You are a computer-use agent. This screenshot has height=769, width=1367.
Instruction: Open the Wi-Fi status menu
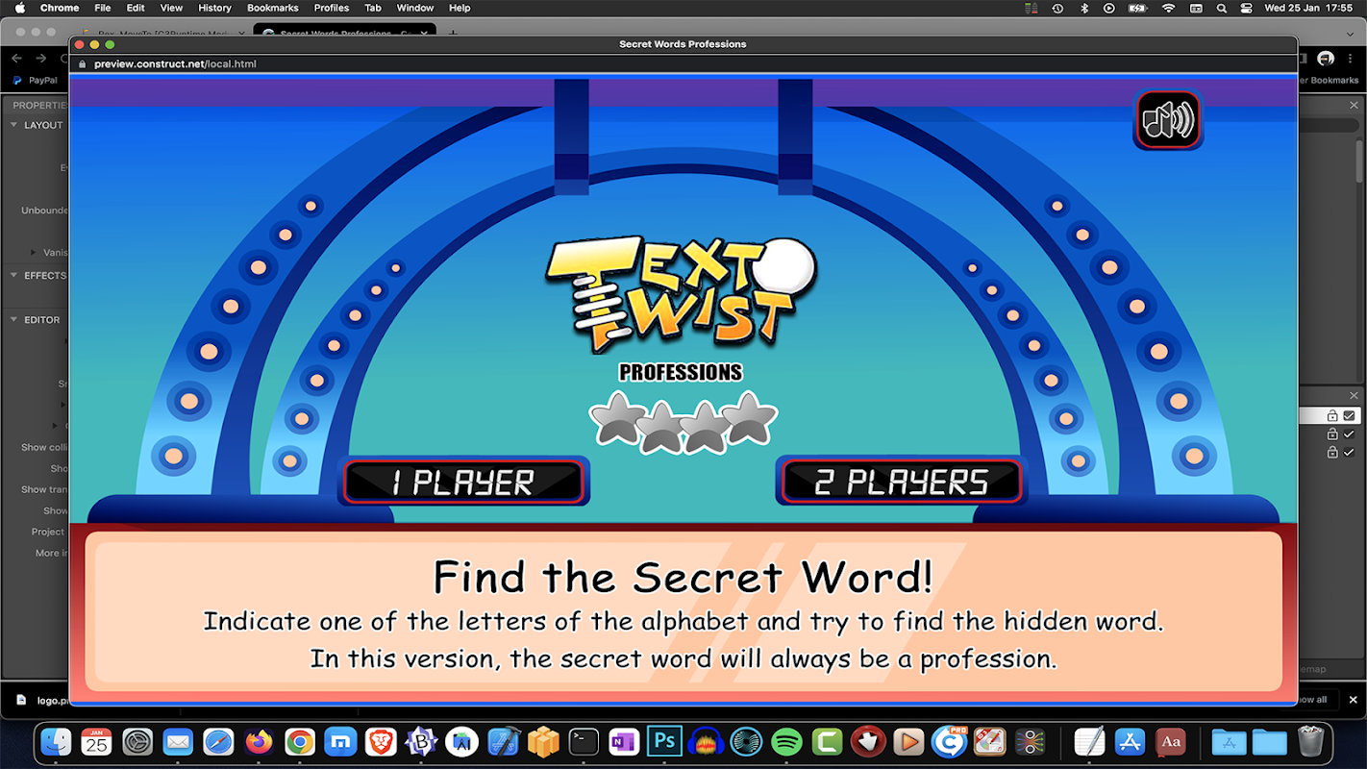pos(1168,8)
